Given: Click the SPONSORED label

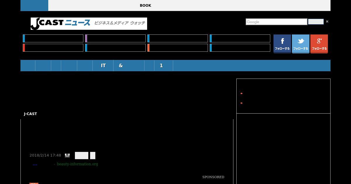Looking at the screenshot, I should coord(213,177).
